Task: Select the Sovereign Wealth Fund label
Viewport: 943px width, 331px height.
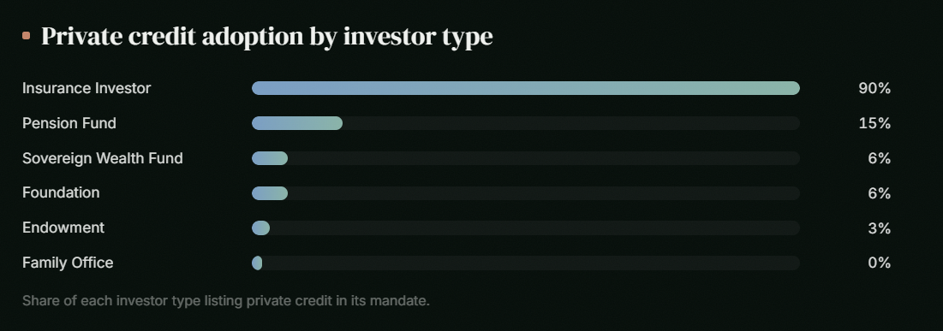Action: 103,158
